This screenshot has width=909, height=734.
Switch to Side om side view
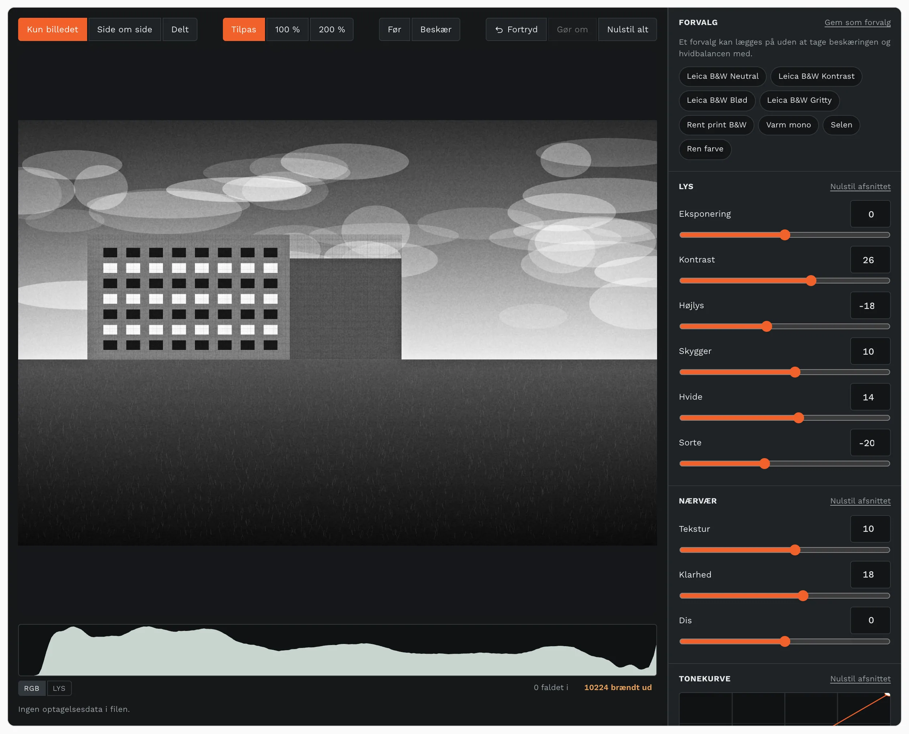(124, 29)
